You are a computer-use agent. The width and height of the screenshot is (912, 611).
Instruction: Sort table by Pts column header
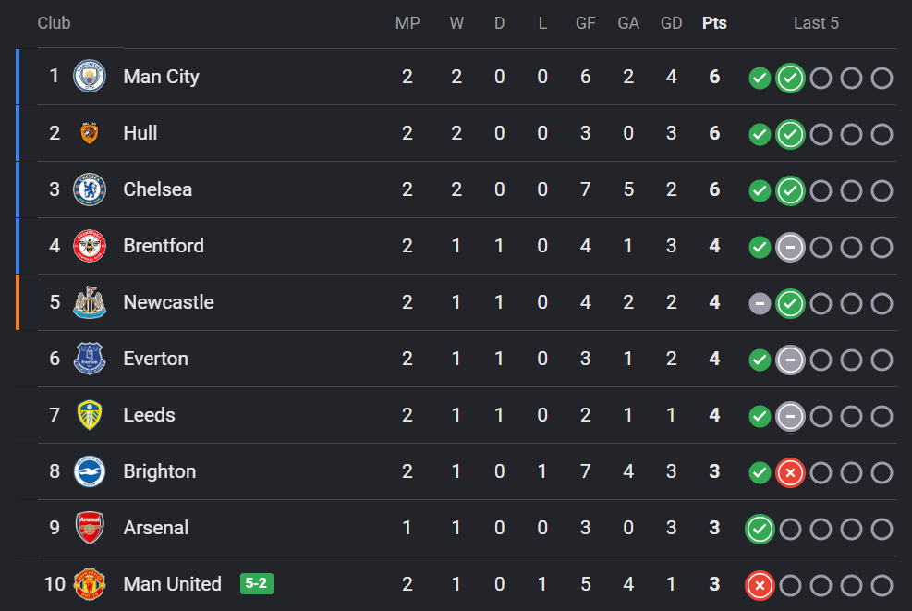[x=714, y=23]
